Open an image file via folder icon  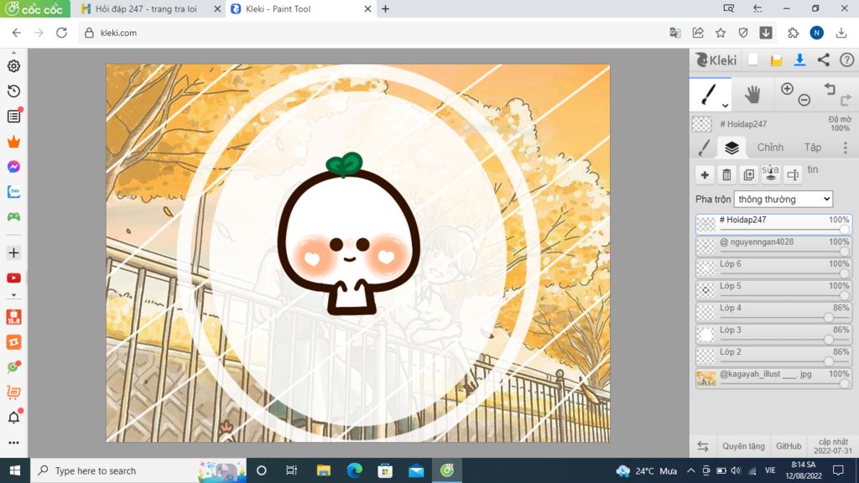(776, 60)
